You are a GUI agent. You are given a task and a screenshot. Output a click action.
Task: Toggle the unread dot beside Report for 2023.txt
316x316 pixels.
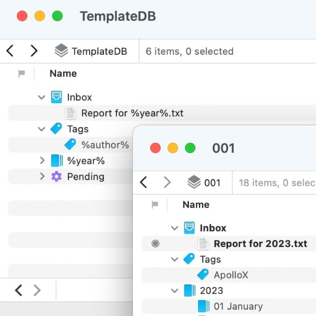coord(155,243)
